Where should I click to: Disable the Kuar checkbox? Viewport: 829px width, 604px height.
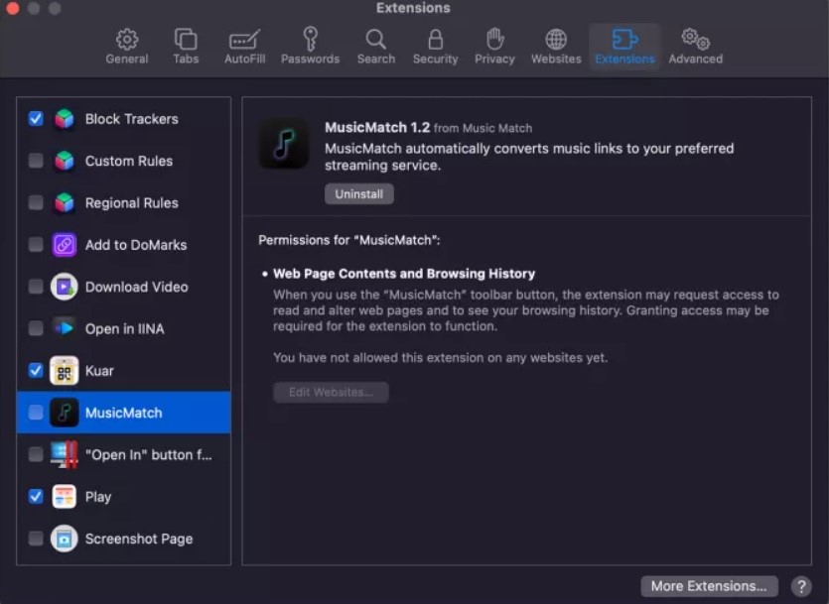click(36, 370)
